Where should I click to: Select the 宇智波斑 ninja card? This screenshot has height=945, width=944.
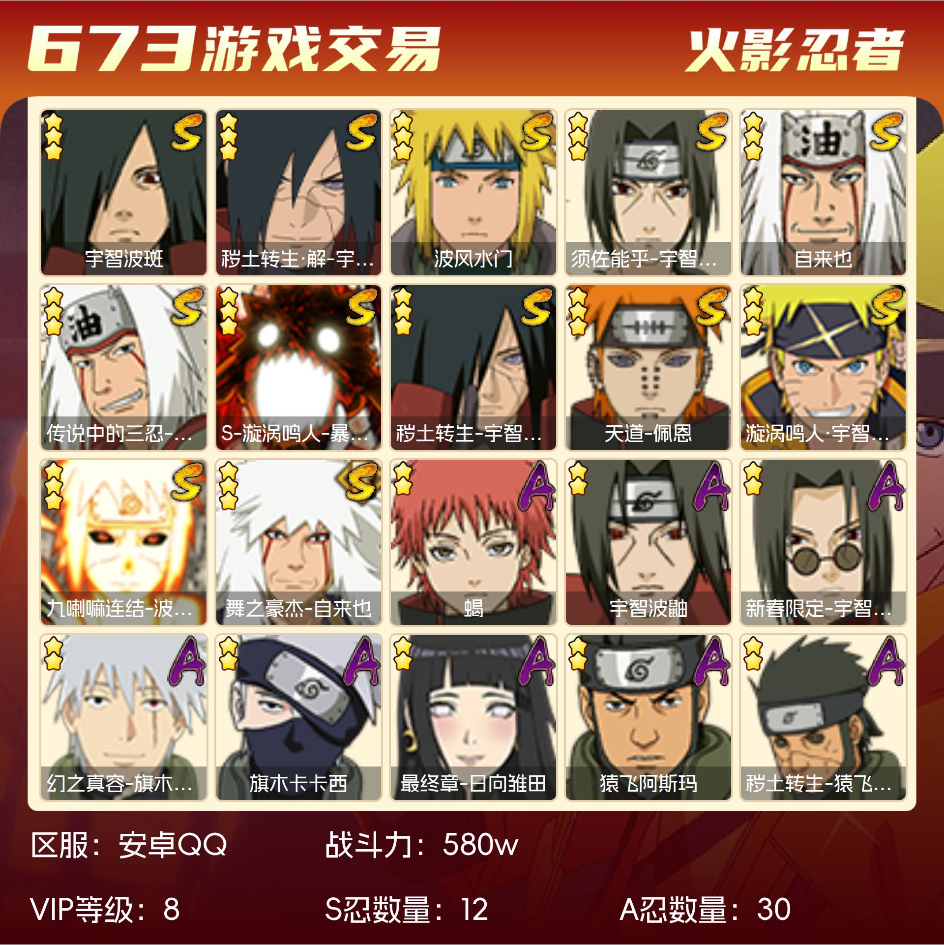tap(124, 192)
